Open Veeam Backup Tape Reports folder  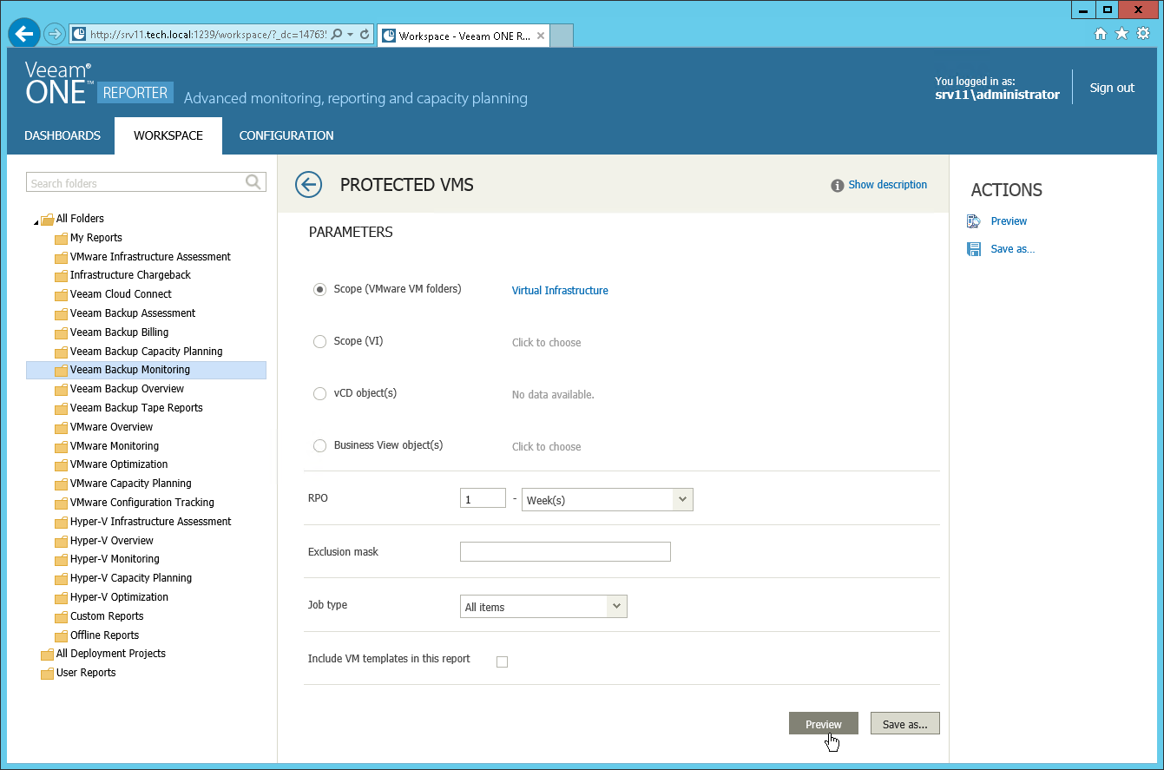pos(136,408)
